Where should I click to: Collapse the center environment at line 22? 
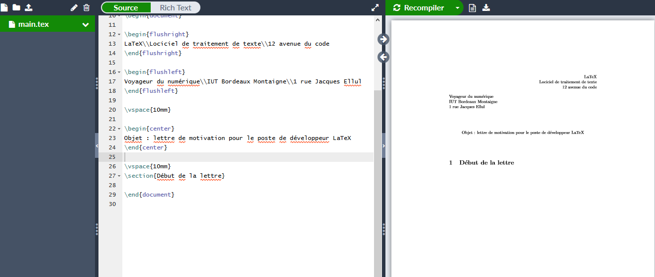[x=119, y=129]
